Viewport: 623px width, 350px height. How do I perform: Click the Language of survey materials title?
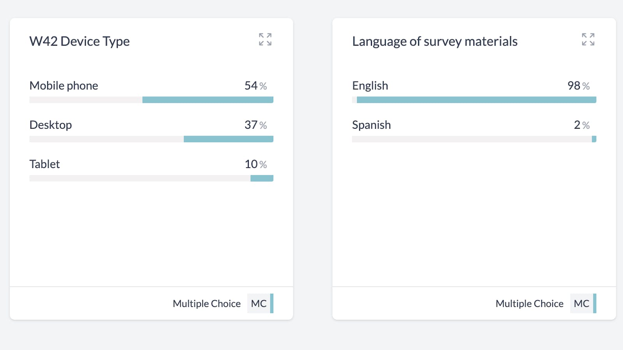point(435,41)
